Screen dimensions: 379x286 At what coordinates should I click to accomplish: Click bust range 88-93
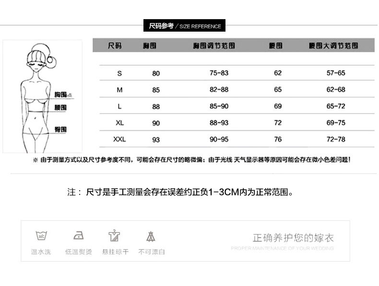(x=219, y=123)
